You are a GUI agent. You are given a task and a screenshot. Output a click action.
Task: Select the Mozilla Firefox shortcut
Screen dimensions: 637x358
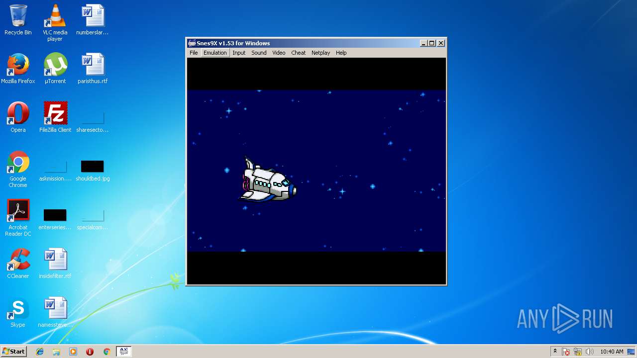tap(18, 69)
